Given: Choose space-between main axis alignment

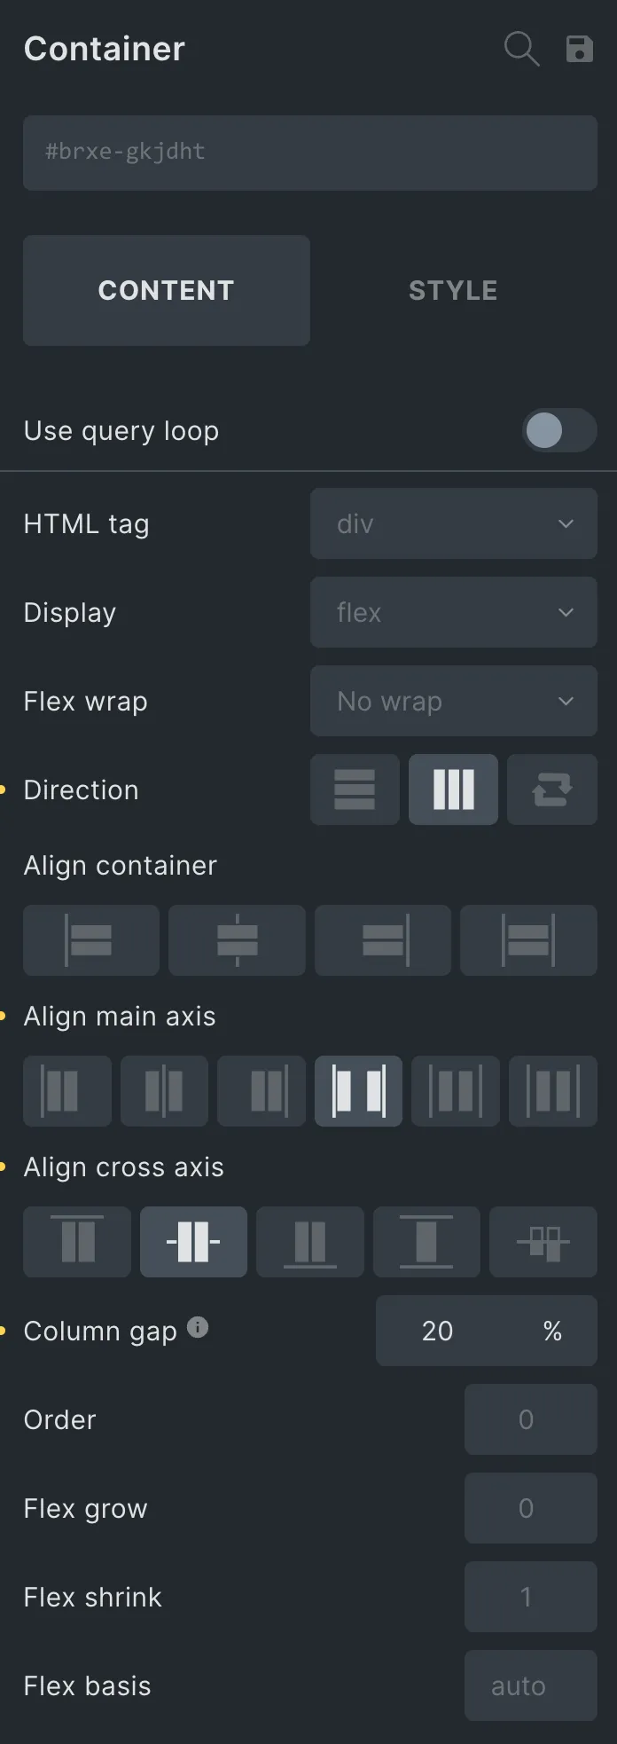Looking at the screenshot, I should tap(358, 1091).
